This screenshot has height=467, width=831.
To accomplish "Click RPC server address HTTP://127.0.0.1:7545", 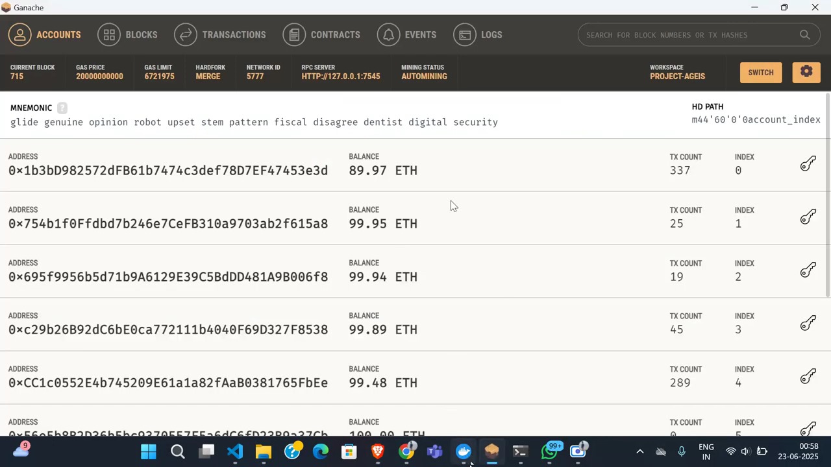I will 341,77.
